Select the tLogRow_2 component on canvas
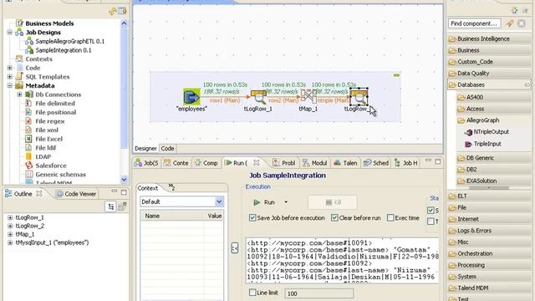Screen dimensions: 535x301 [x=359, y=97]
